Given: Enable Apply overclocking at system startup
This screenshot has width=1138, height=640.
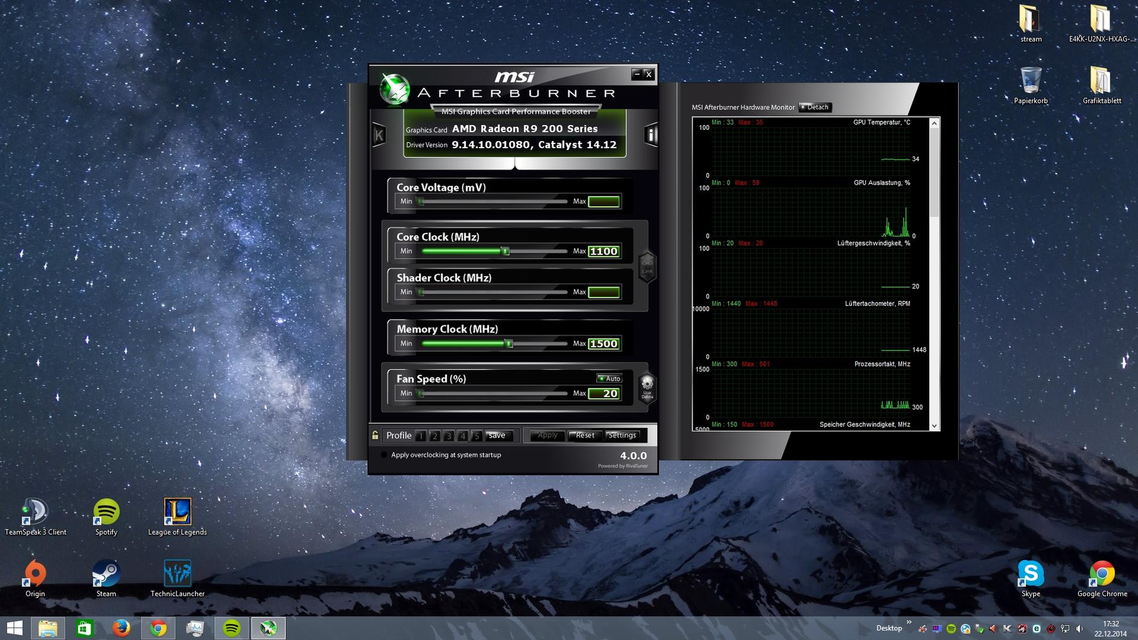Looking at the screenshot, I should 384,455.
